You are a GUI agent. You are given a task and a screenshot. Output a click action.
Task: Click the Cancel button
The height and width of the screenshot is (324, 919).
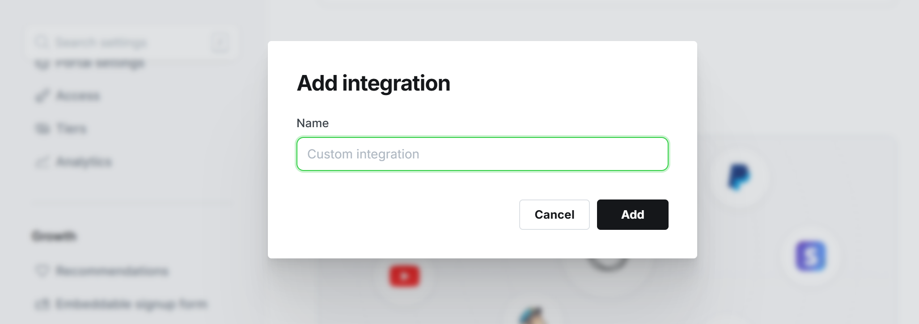point(554,215)
